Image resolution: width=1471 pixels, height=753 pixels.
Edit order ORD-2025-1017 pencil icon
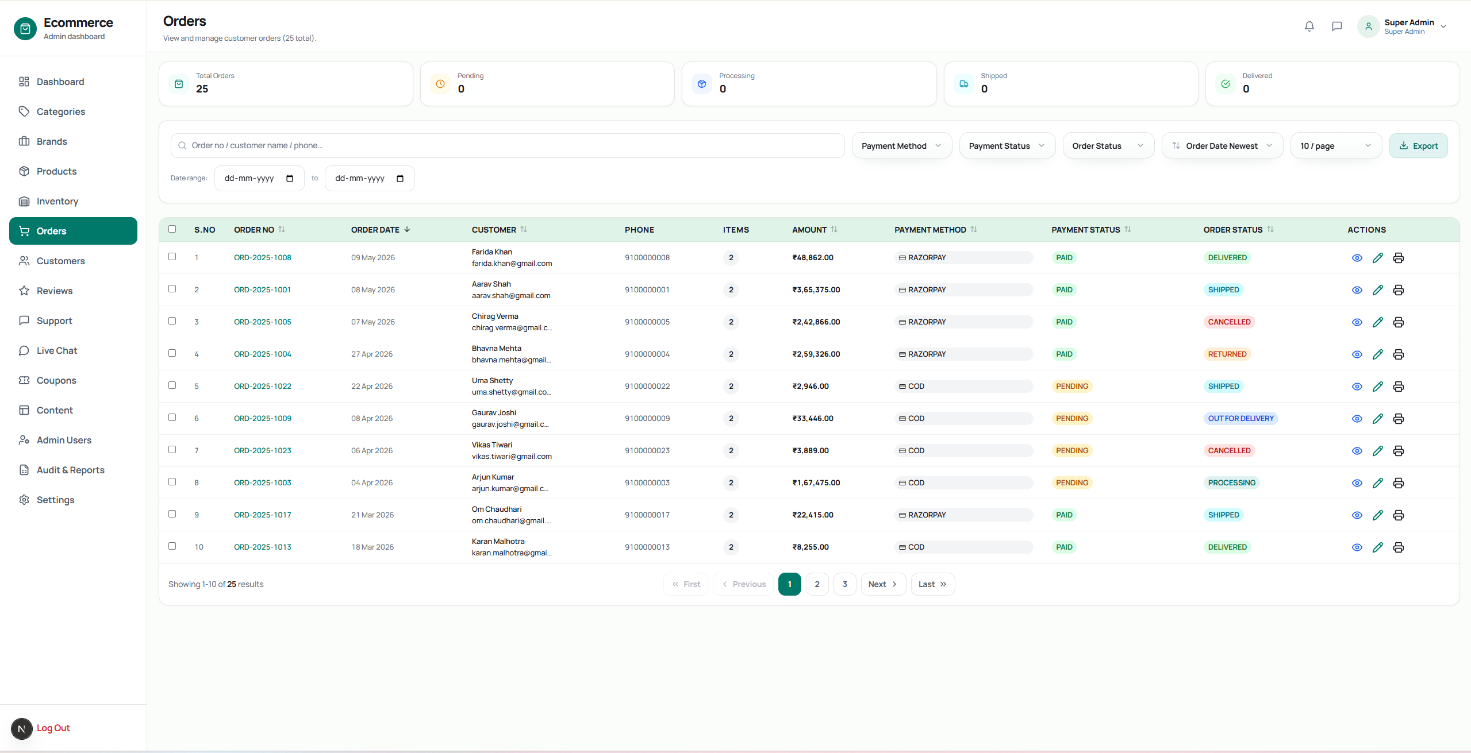pyautogui.click(x=1377, y=515)
